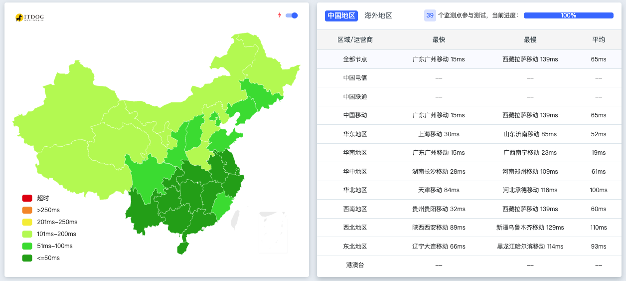Switch to the 中国地区 tab
This screenshot has width=626, height=281.
[x=341, y=15]
